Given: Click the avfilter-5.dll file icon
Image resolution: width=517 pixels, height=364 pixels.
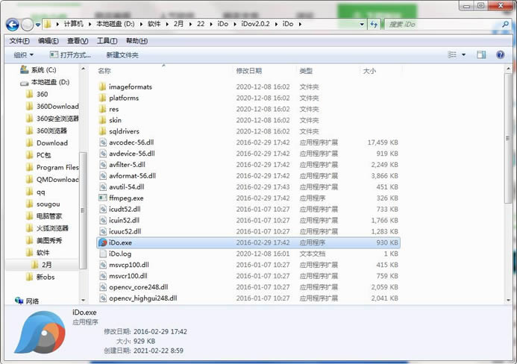Looking at the screenshot, I should click(103, 165).
